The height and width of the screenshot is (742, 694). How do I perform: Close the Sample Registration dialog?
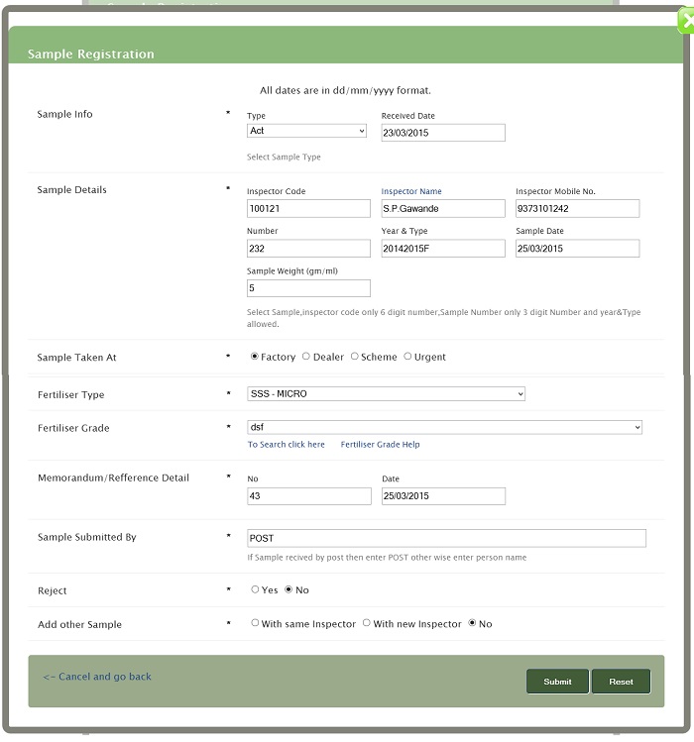(x=686, y=20)
